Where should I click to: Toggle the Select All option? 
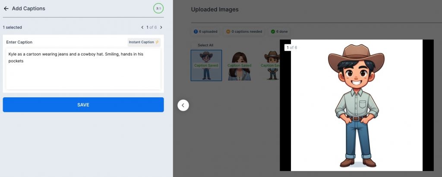pos(205,45)
